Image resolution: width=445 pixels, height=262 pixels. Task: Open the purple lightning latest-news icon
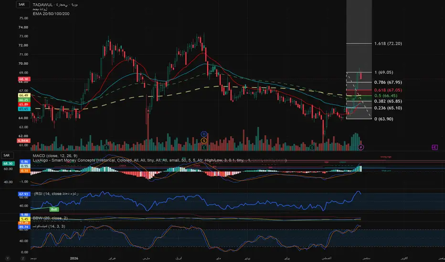pyautogui.click(x=360, y=147)
